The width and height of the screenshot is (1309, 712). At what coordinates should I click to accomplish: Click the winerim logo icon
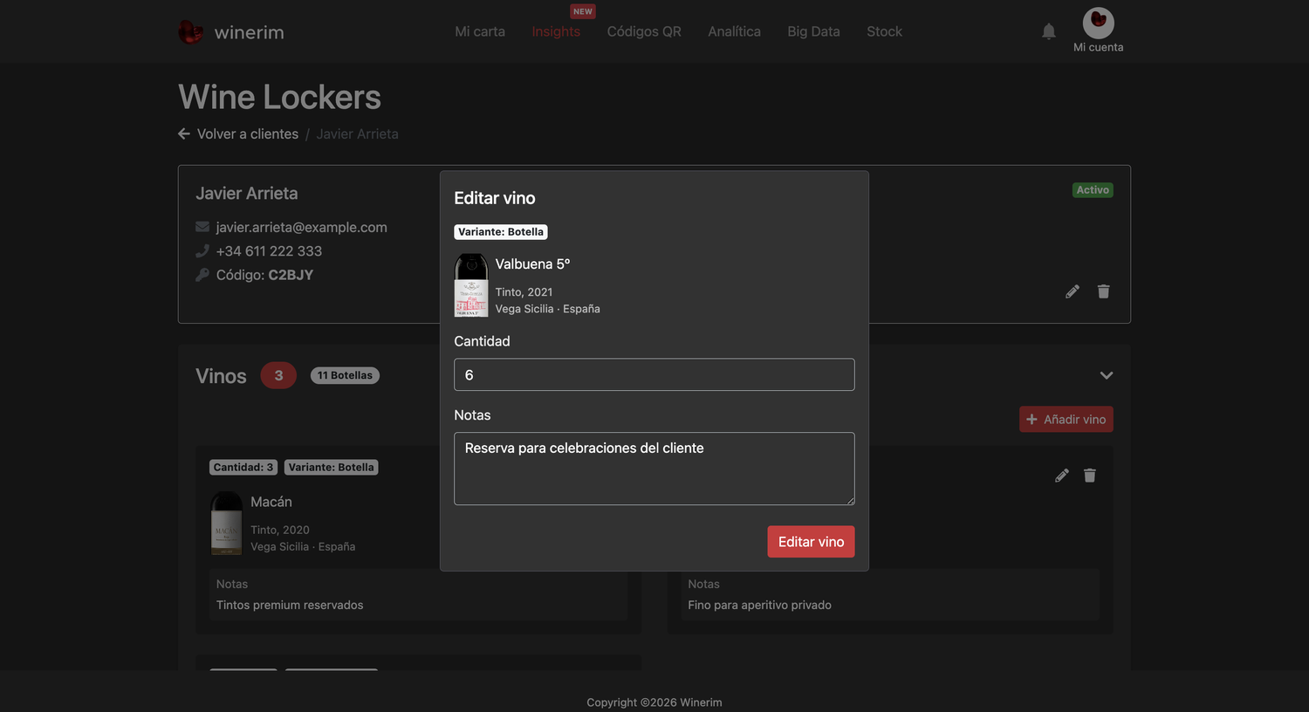(x=190, y=32)
